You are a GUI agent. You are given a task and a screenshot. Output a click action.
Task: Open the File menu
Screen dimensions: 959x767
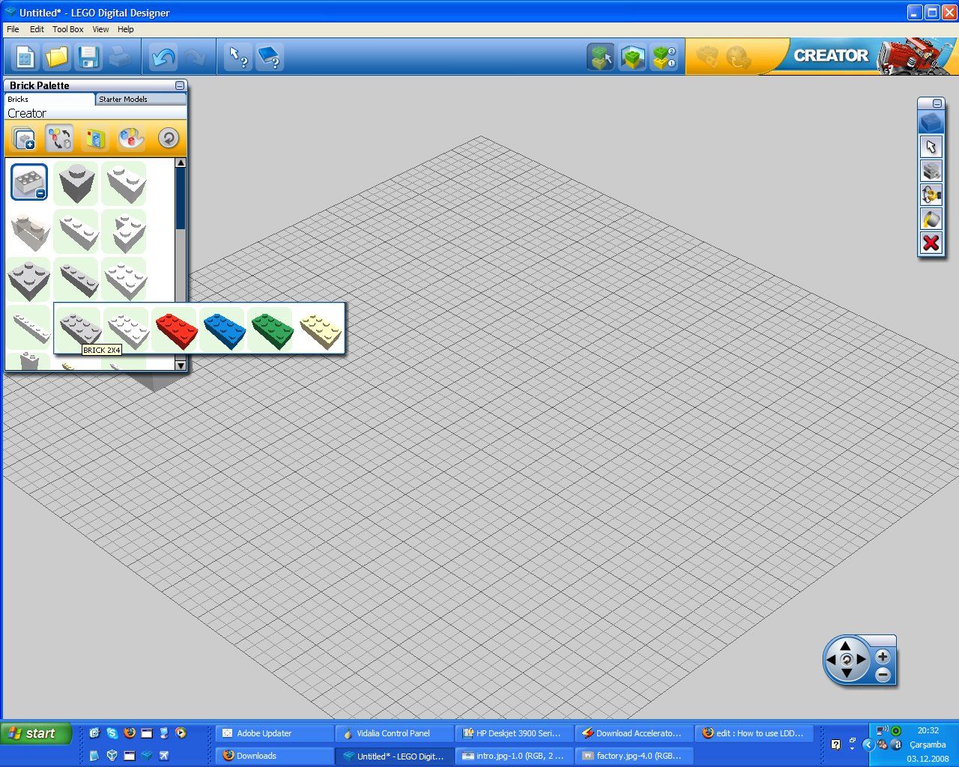tap(12, 29)
